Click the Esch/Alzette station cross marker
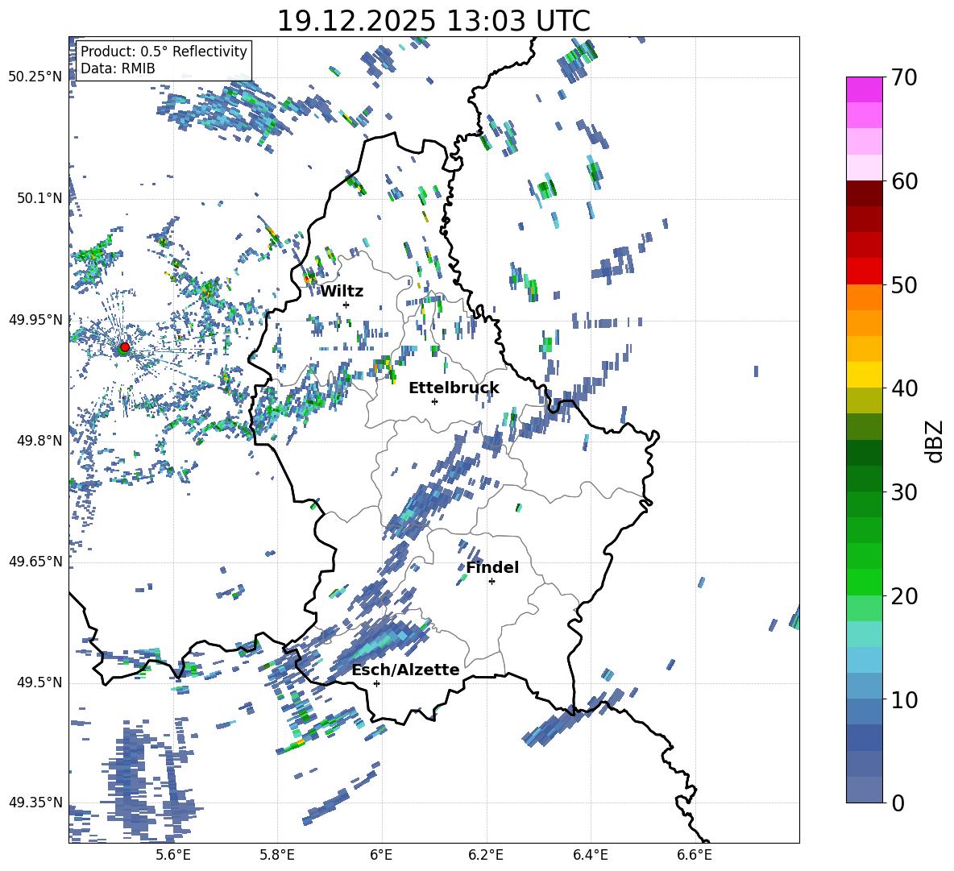Image resolution: width=954 pixels, height=871 pixels. pyautogui.click(x=376, y=683)
